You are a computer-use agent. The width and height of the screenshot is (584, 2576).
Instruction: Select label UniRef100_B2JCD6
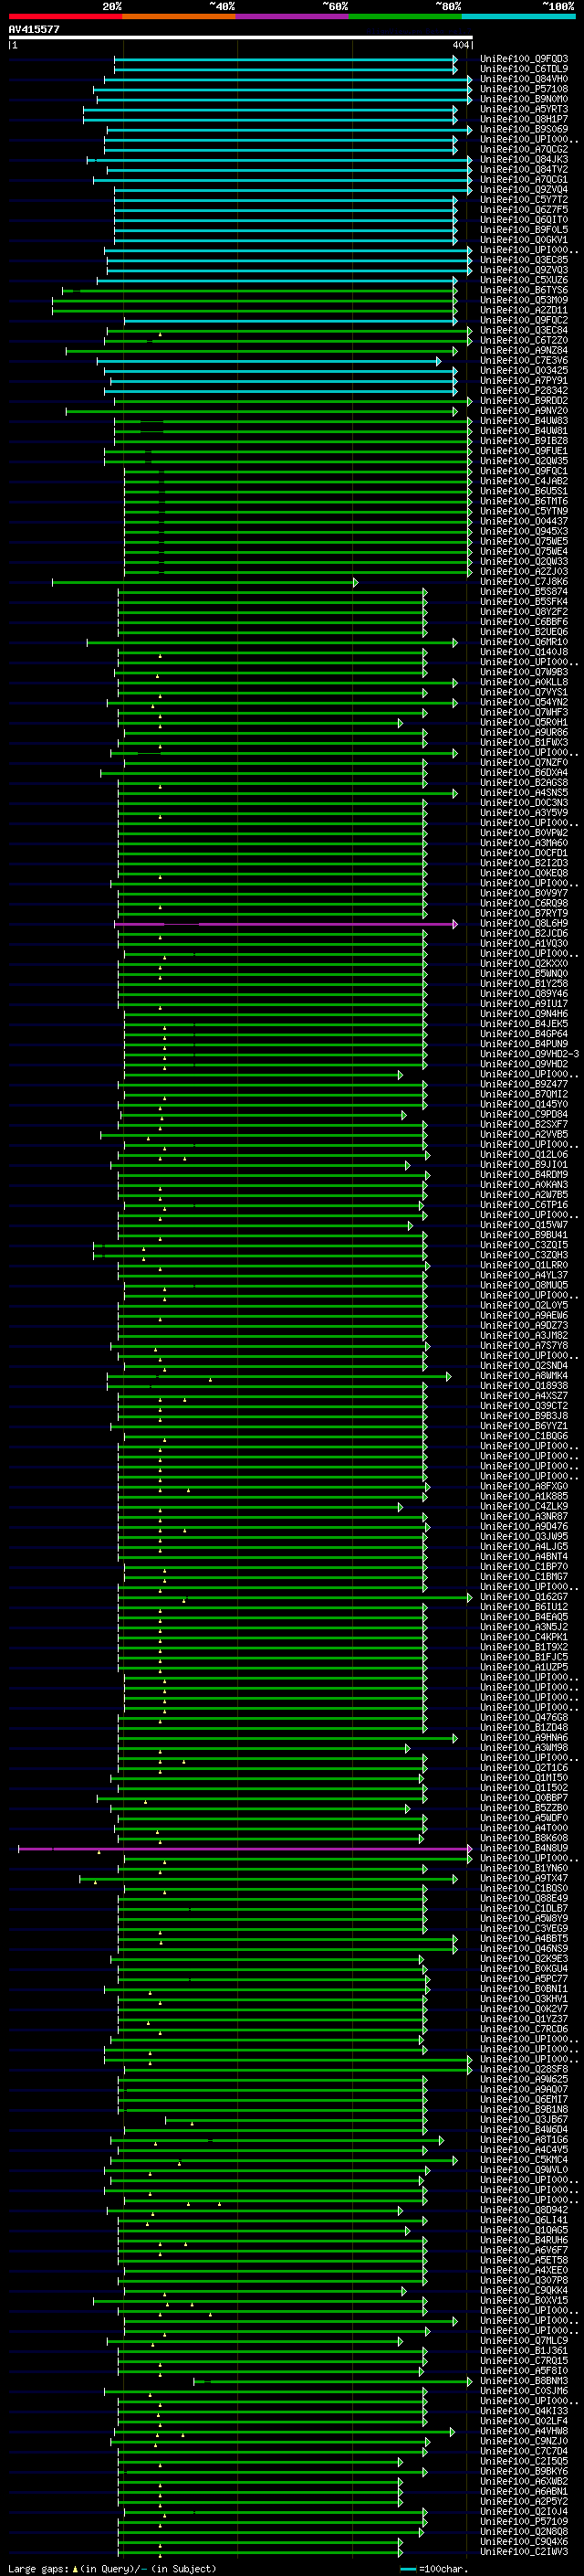pyautogui.click(x=524, y=933)
